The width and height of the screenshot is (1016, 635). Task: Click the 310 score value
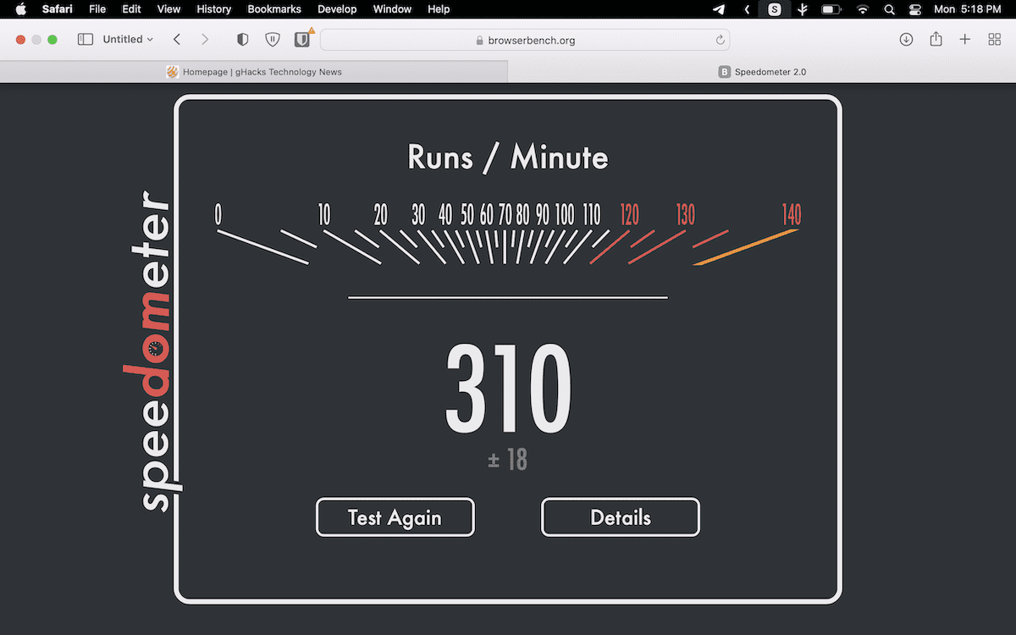(x=508, y=390)
